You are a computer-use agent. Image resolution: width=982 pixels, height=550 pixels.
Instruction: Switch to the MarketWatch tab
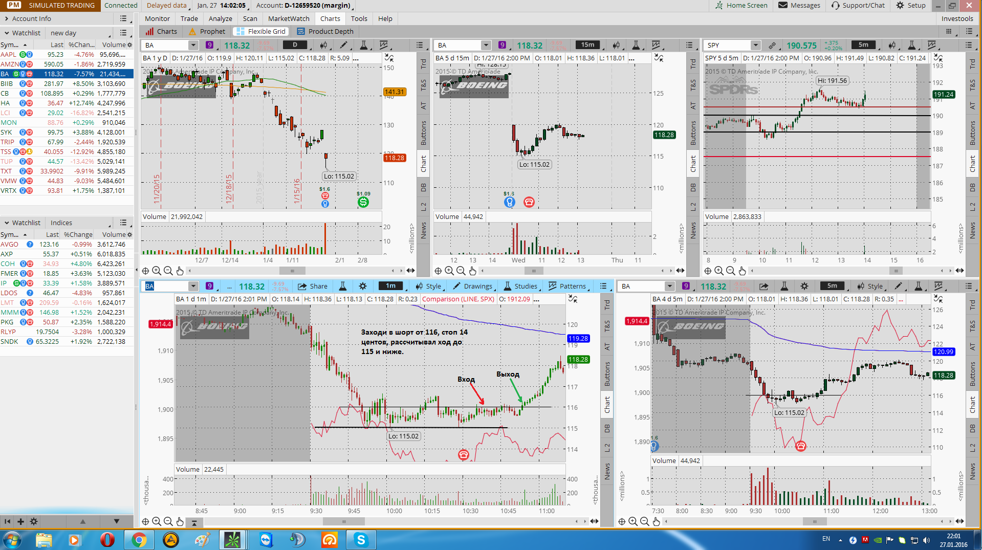(289, 19)
